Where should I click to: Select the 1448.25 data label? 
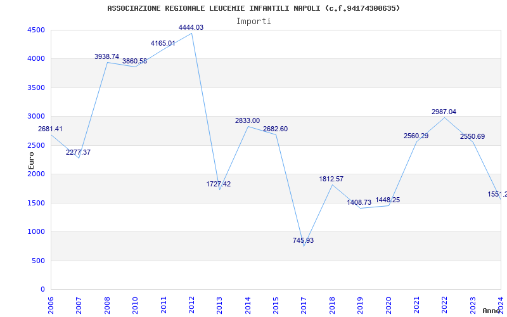pyautogui.click(x=388, y=200)
